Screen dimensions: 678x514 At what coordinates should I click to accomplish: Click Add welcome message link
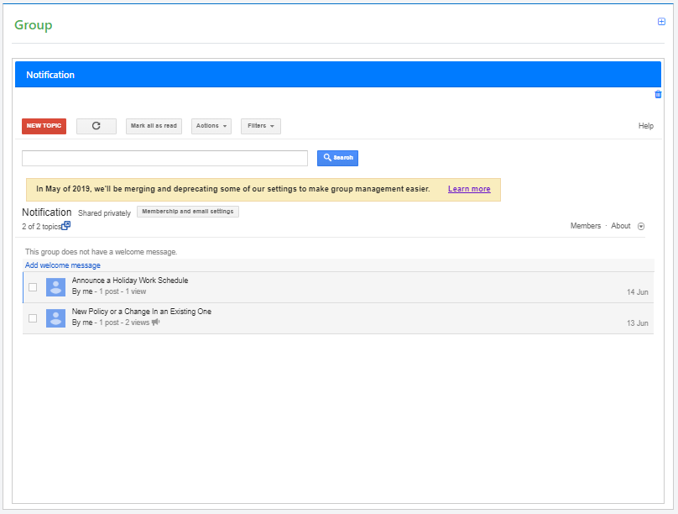point(63,265)
